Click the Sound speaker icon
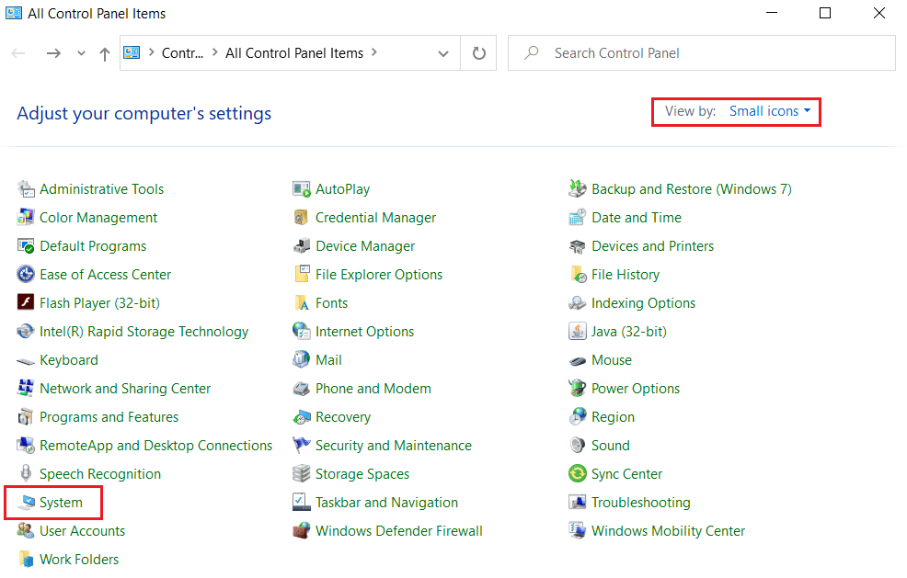The image size is (907, 578). 578,446
